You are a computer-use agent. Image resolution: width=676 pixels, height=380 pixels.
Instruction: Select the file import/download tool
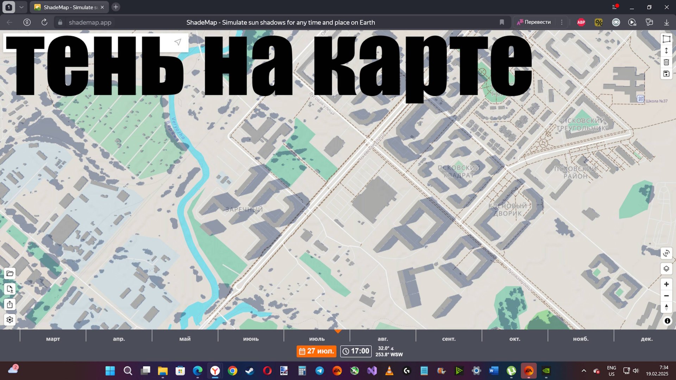tap(10, 289)
